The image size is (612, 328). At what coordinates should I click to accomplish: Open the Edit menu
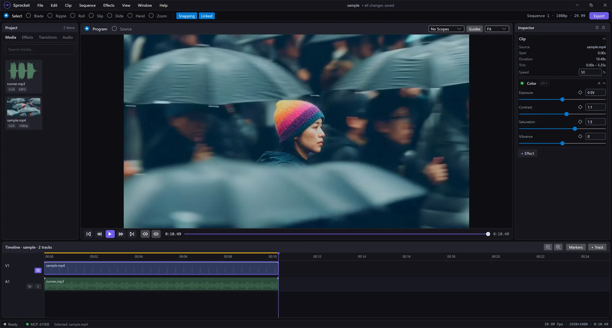54,5
